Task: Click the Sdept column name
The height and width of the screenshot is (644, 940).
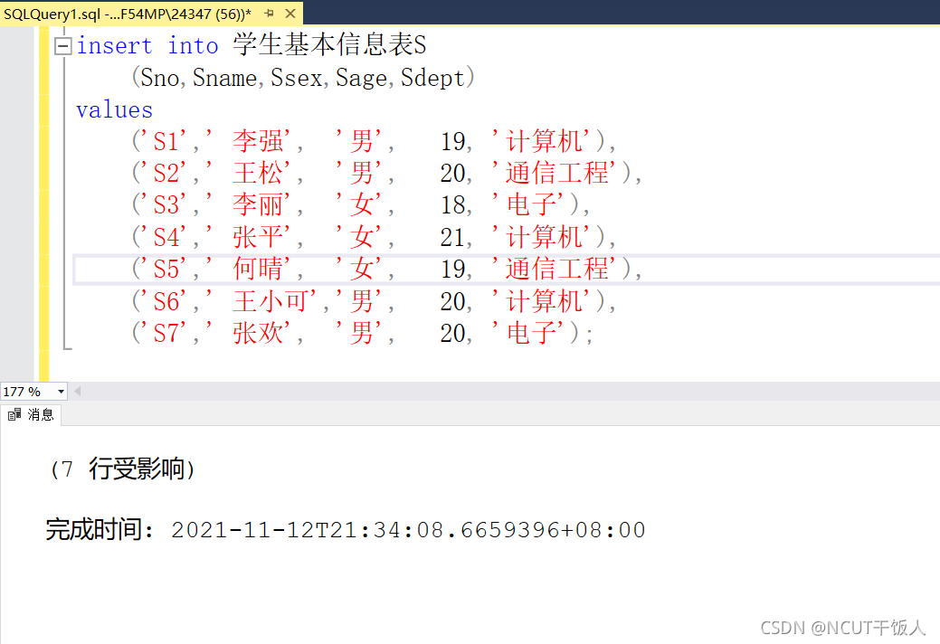Action: pyautogui.click(x=432, y=78)
